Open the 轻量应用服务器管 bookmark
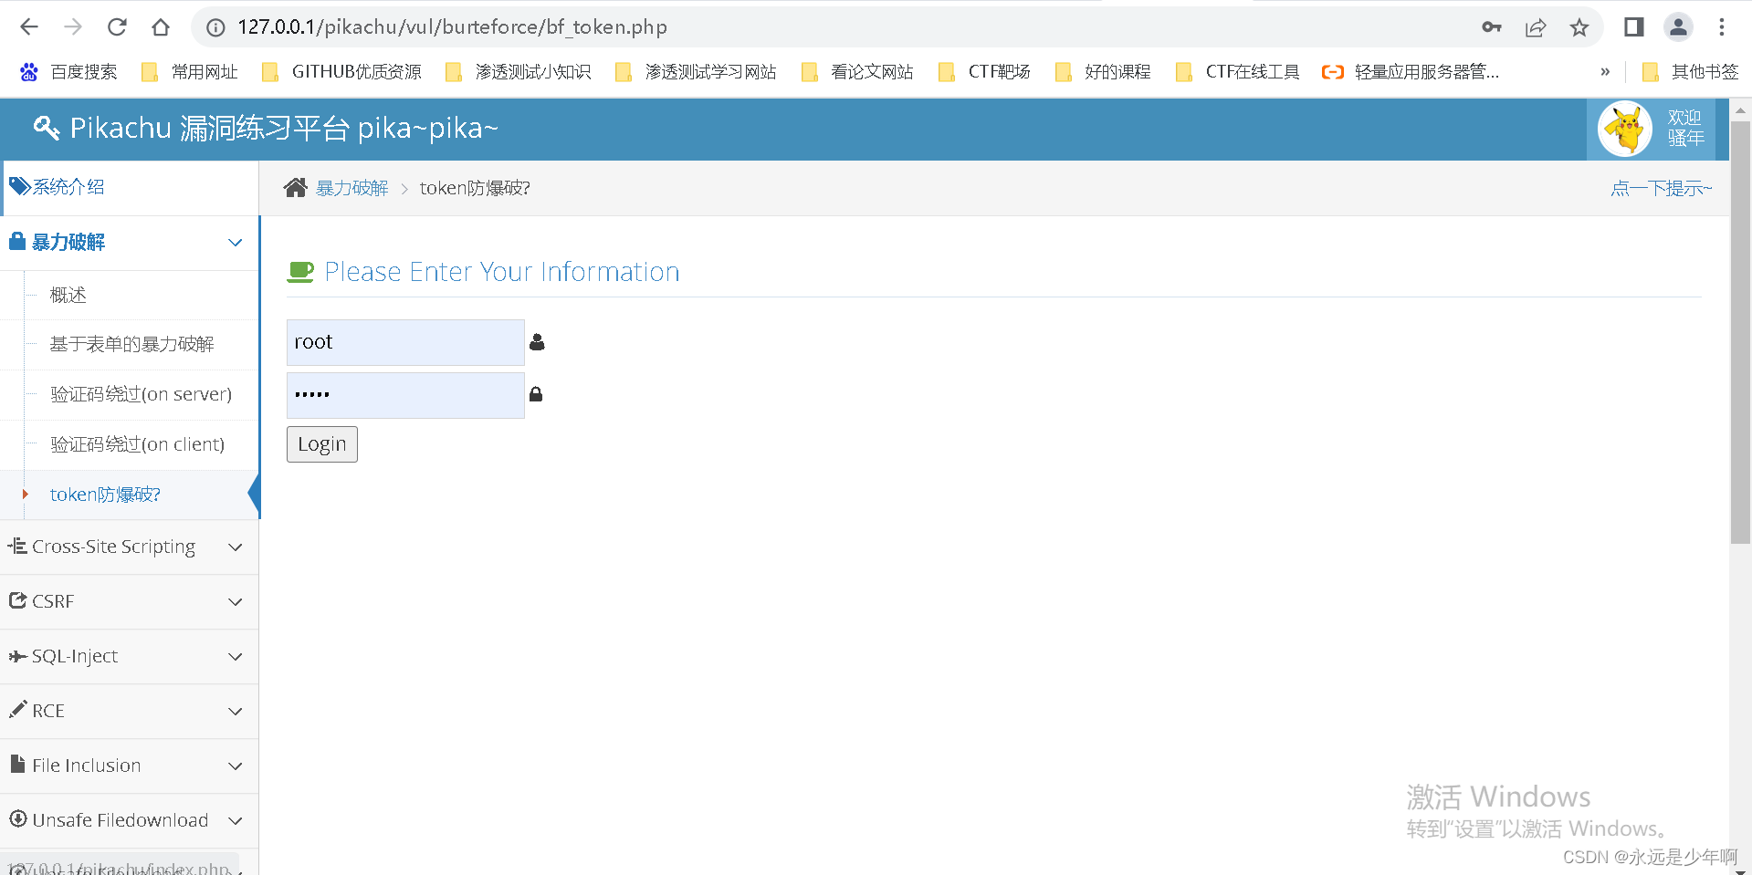The width and height of the screenshot is (1752, 875). pos(1411,72)
